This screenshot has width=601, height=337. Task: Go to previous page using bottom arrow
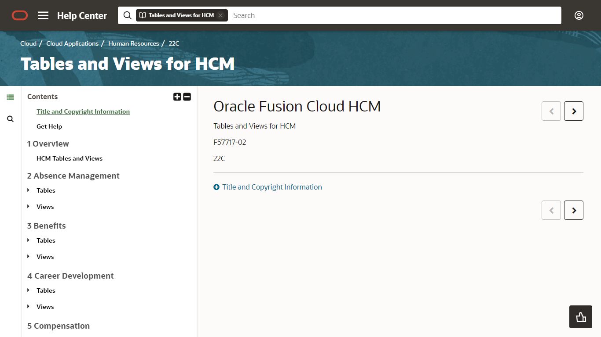pos(551,210)
